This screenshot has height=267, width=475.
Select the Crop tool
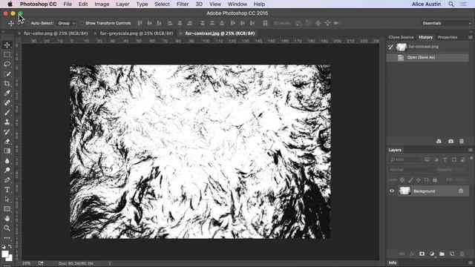click(7, 84)
